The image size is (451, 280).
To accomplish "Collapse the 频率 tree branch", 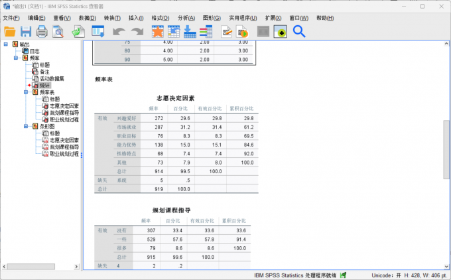I will [16, 58].
